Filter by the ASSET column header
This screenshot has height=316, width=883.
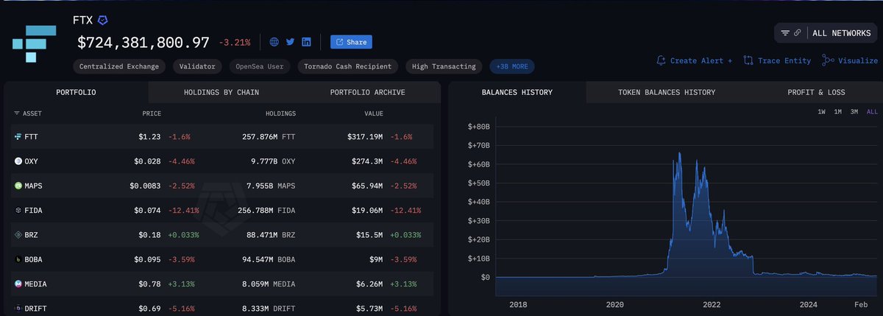(x=27, y=114)
